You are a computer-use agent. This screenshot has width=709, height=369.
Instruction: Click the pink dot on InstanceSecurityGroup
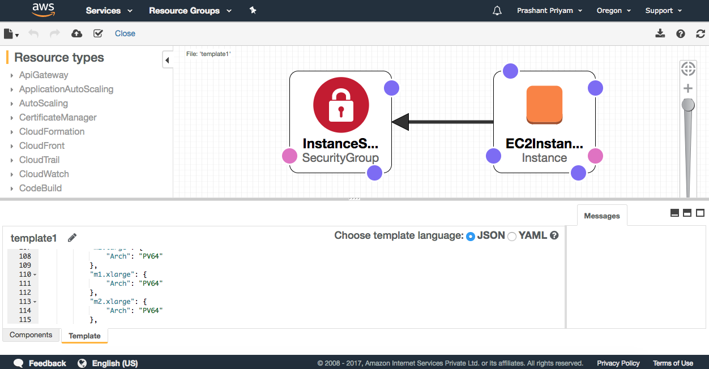(290, 156)
